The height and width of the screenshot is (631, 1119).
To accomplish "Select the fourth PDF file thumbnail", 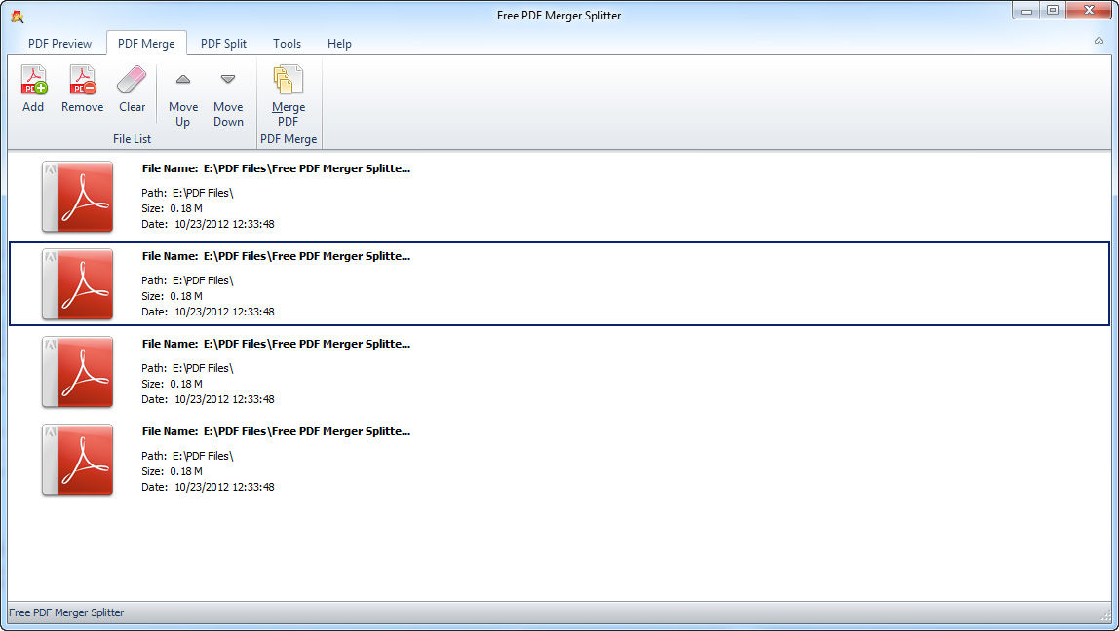I will 77,460.
